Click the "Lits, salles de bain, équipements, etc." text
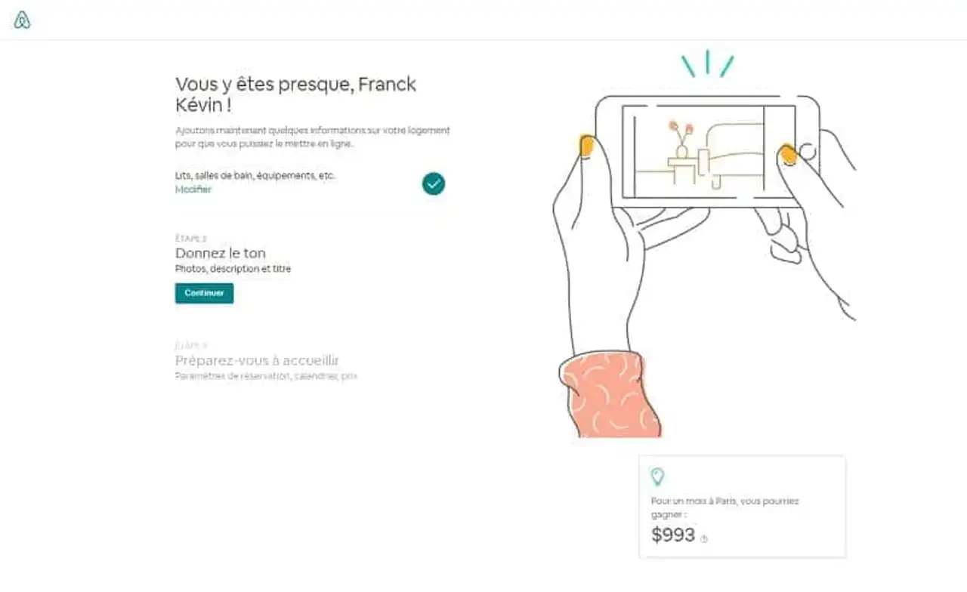967x592 pixels. (x=255, y=176)
